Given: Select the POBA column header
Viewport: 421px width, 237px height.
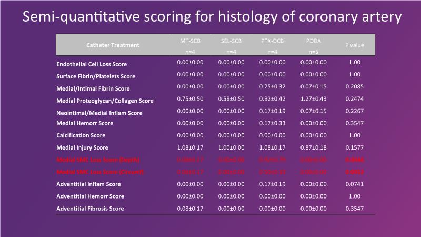Looking at the screenshot, I should point(314,41).
